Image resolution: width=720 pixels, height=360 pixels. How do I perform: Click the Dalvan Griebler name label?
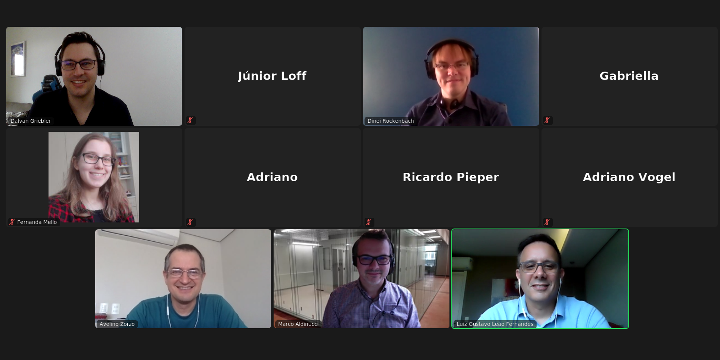31,121
